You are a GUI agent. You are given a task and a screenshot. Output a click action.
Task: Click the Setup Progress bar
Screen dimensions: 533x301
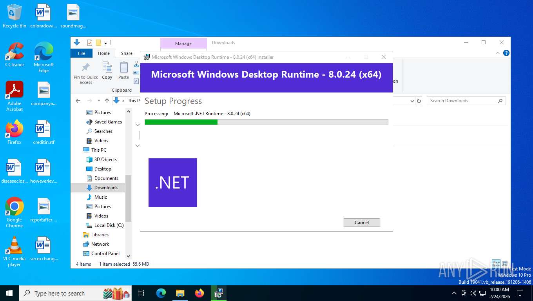[x=266, y=122]
